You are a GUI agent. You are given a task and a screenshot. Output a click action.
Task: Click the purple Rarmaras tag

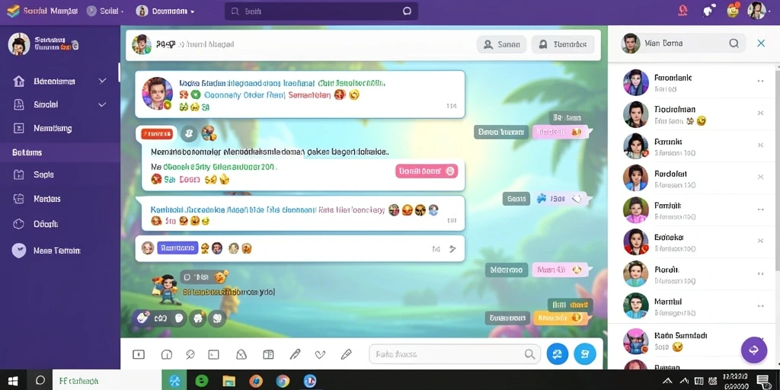177,248
